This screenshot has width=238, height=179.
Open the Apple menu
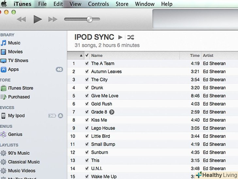[x=4, y=4]
